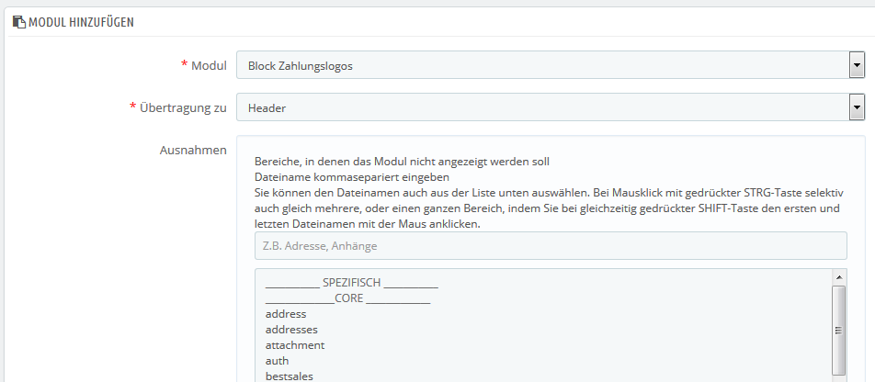Focus the Z.B. Adresse, Anhänge input

coord(551,245)
